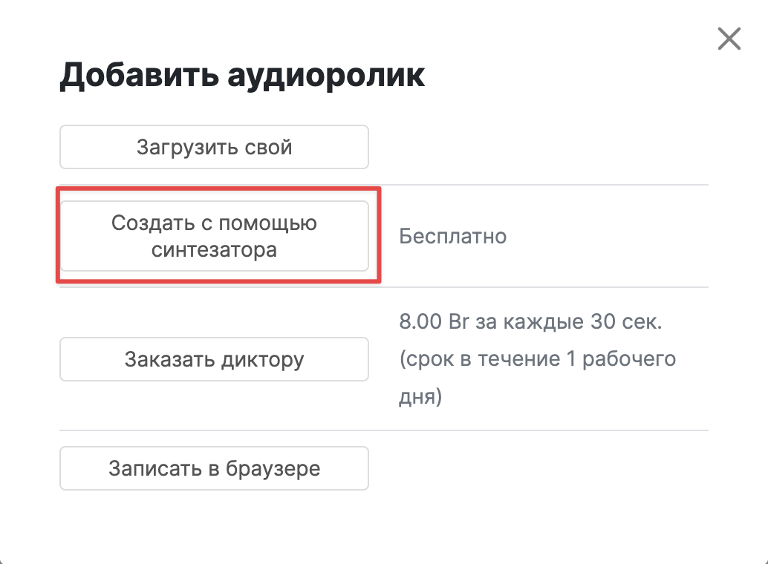This screenshot has height=564, width=768.
Task: Dismiss the dialog with the X icon
Action: (x=729, y=39)
